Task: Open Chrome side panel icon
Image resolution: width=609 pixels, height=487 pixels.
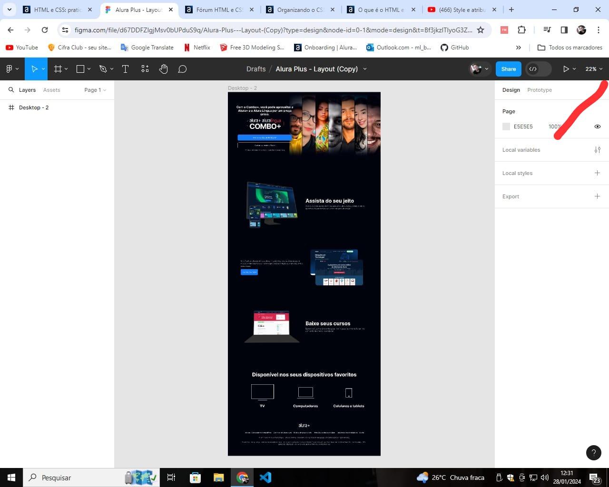Action: [564, 29]
